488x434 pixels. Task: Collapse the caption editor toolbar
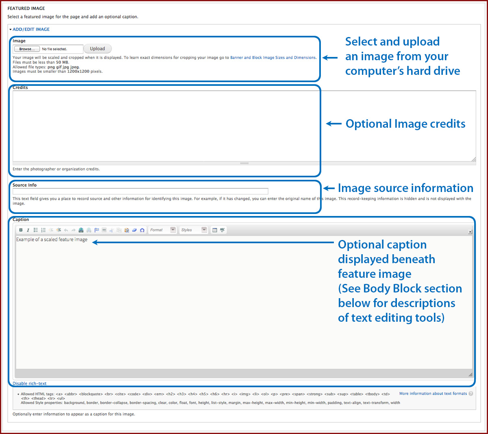tap(470, 232)
